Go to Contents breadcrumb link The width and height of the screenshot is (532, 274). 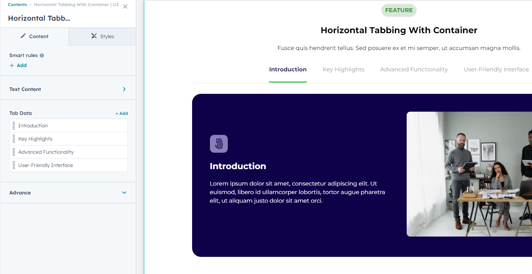(x=17, y=5)
